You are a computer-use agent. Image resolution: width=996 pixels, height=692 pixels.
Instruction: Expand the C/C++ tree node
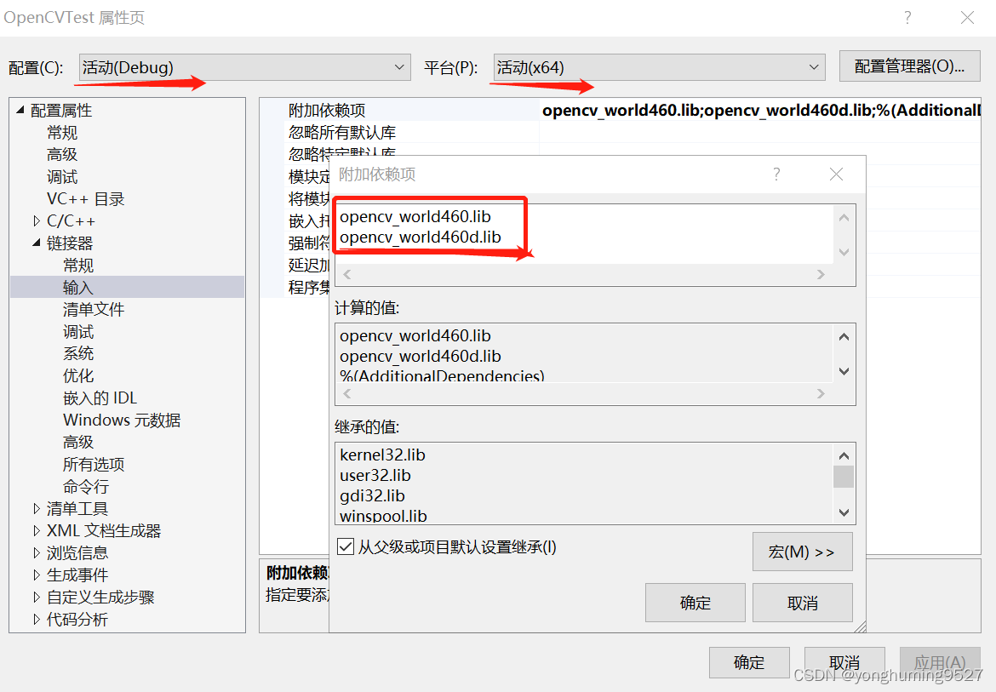36,220
